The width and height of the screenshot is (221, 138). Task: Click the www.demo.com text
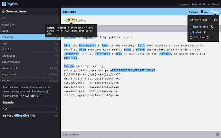74,91
